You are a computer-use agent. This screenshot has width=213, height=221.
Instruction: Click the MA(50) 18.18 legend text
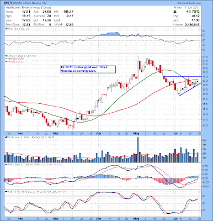click(x=16, y=62)
